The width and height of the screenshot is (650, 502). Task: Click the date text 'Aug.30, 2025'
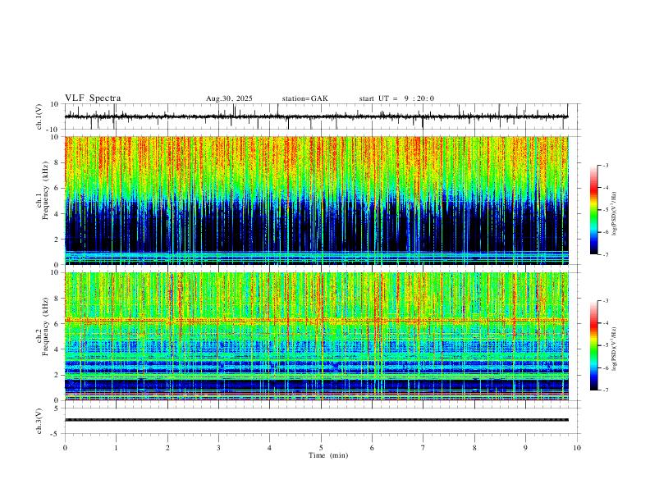pyautogui.click(x=229, y=98)
